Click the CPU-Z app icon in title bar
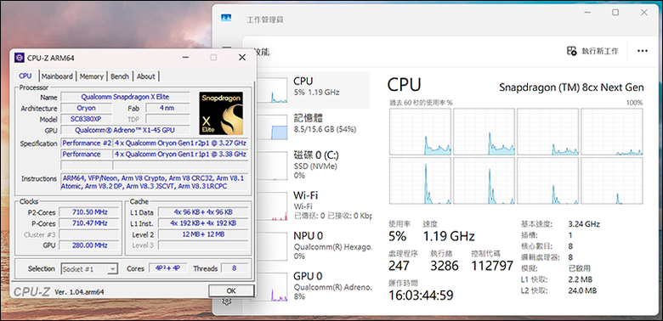The image size is (663, 321). 19,58
